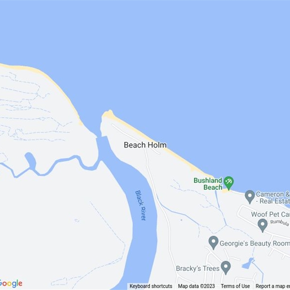
Task: Click the Georgie's Beauty Room label
Action: [x=255, y=243]
